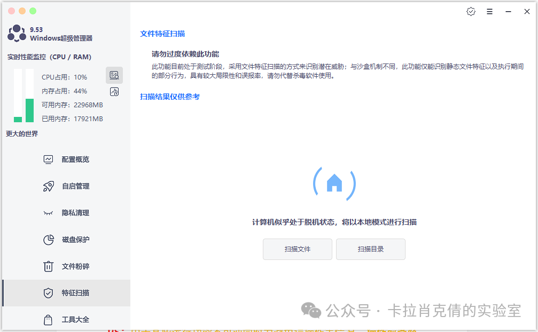Click the blue home icon in center
The image size is (538, 332).
[x=334, y=183]
